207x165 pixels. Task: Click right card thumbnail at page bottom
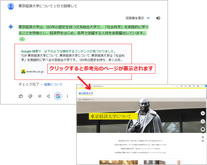pyautogui.click(x=163, y=162)
